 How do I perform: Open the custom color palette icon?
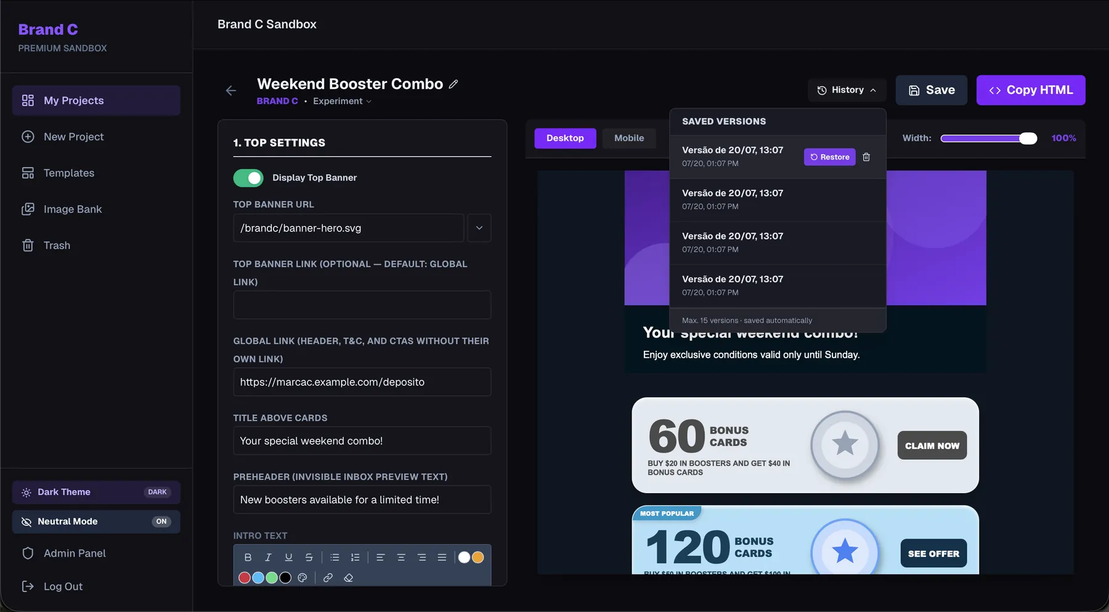pos(302,578)
